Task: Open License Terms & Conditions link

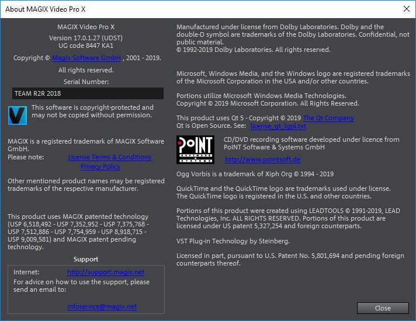Action: pos(110,157)
